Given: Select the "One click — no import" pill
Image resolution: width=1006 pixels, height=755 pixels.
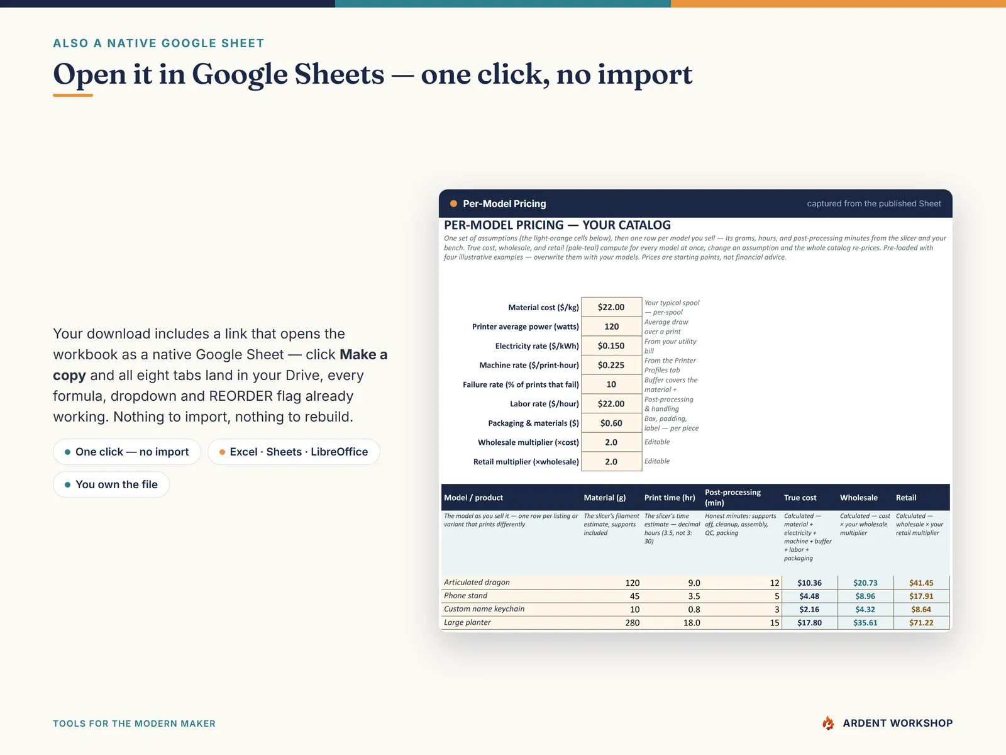Looking at the screenshot, I should click(x=127, y=452).
